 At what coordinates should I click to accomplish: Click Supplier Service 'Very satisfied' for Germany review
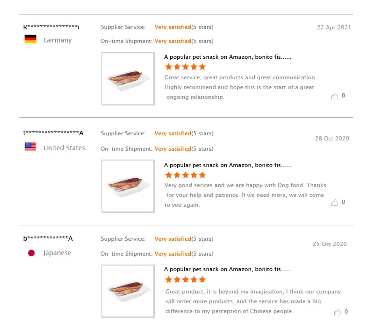(x=173, y=27)
